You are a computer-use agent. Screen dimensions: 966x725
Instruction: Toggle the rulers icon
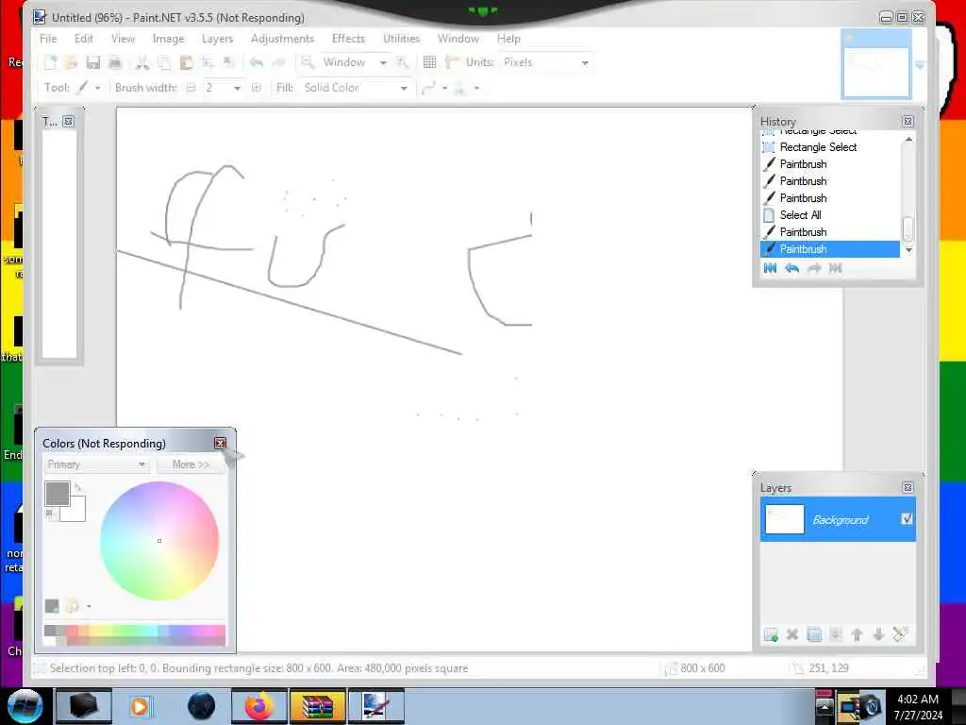point(452,62)
